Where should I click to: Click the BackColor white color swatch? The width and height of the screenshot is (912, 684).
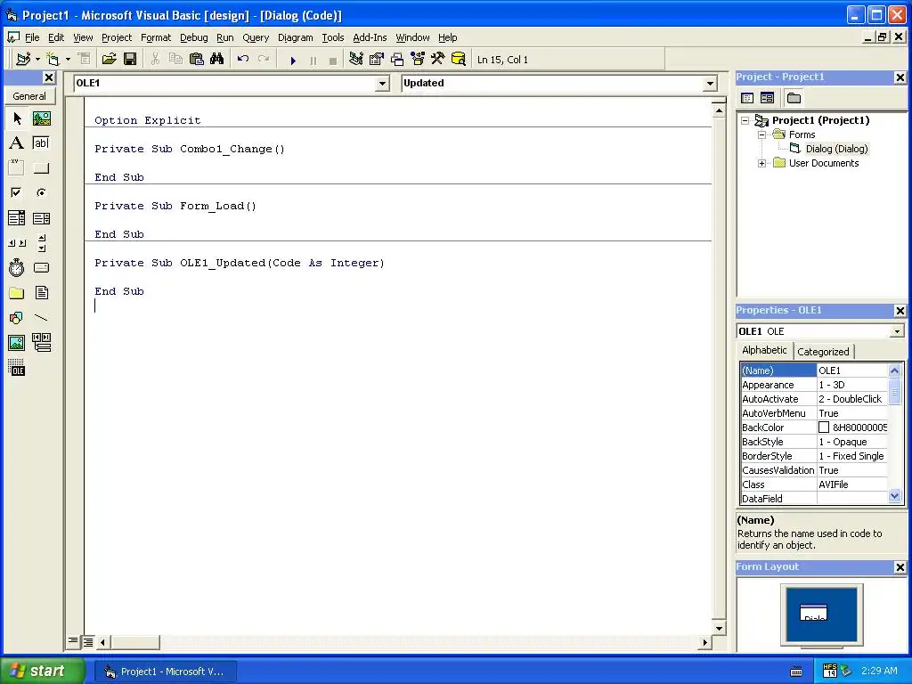[x=824, y=427]
